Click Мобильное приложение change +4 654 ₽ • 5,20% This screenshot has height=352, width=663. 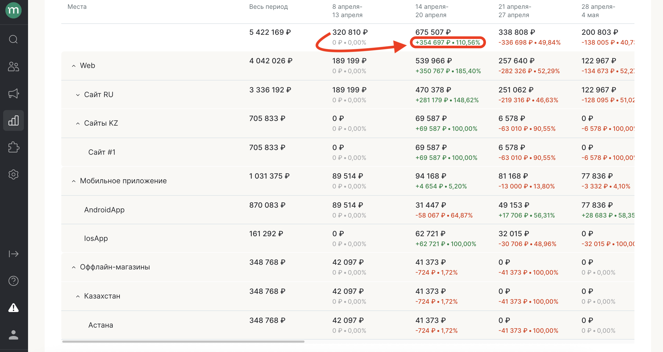click(441, 186)
